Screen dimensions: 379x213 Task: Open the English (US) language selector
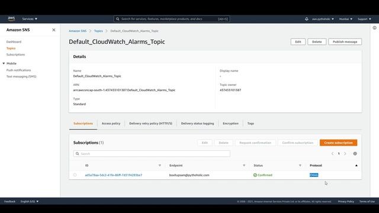[30, 201]
